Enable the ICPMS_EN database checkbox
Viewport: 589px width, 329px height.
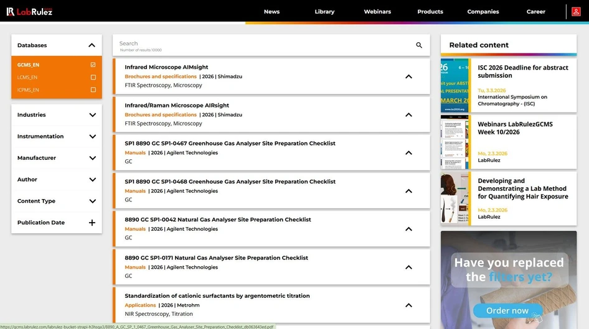[x=93, y=90]
